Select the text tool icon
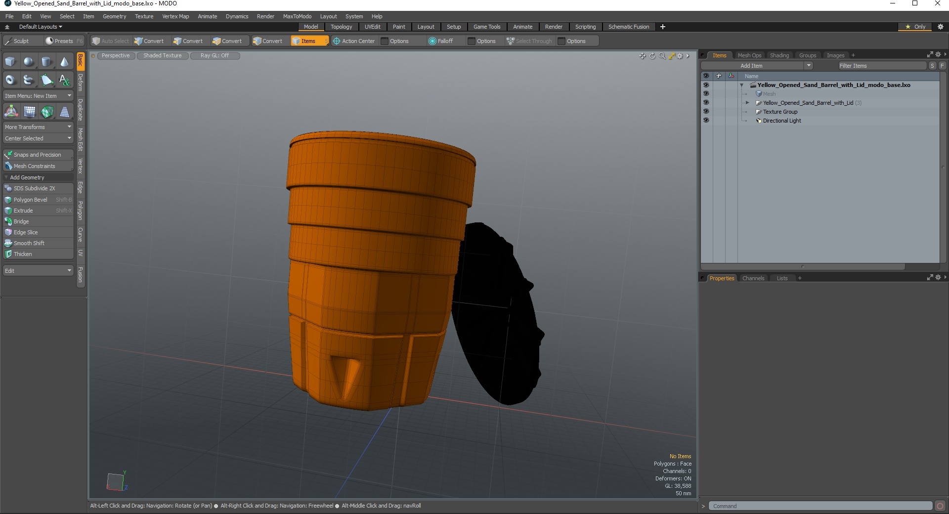949x514 pixels. 64,80
